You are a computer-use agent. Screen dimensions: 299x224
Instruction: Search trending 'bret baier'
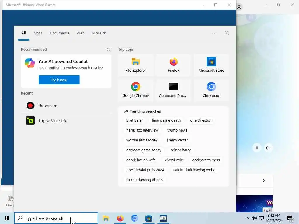click(134, 120)
